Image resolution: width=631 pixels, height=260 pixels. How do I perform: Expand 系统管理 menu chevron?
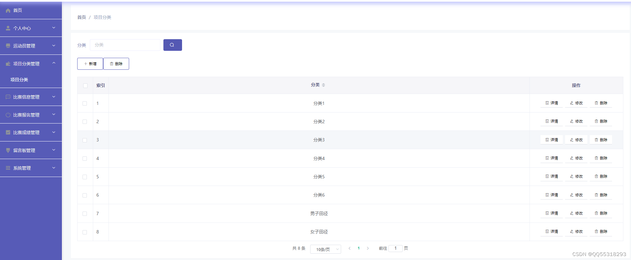(x=54, y=168)
